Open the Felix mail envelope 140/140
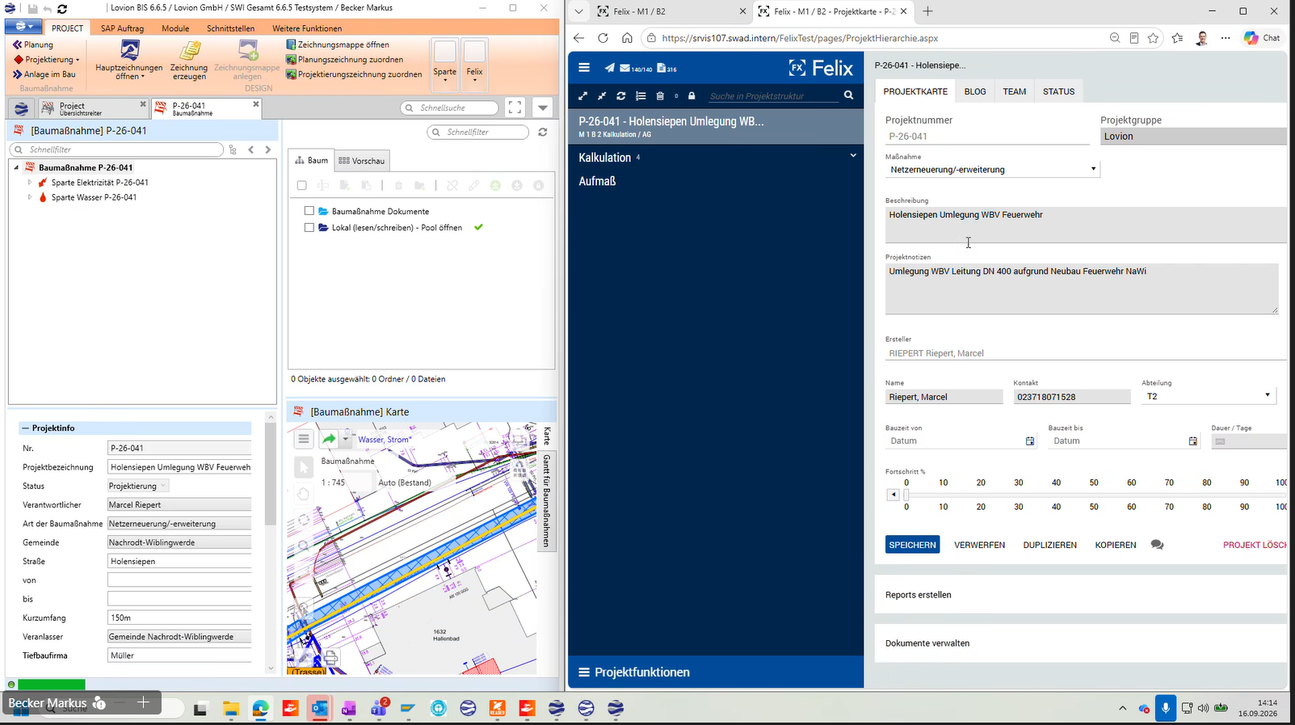This screenshot has height=725, width=1295. click(x=636, y=69)
